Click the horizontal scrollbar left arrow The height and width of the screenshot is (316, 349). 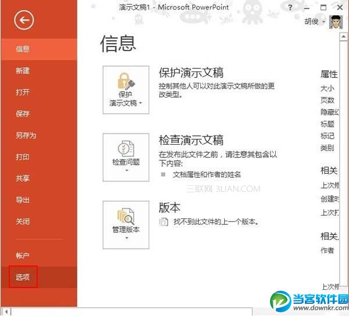[x=6, y=311]
